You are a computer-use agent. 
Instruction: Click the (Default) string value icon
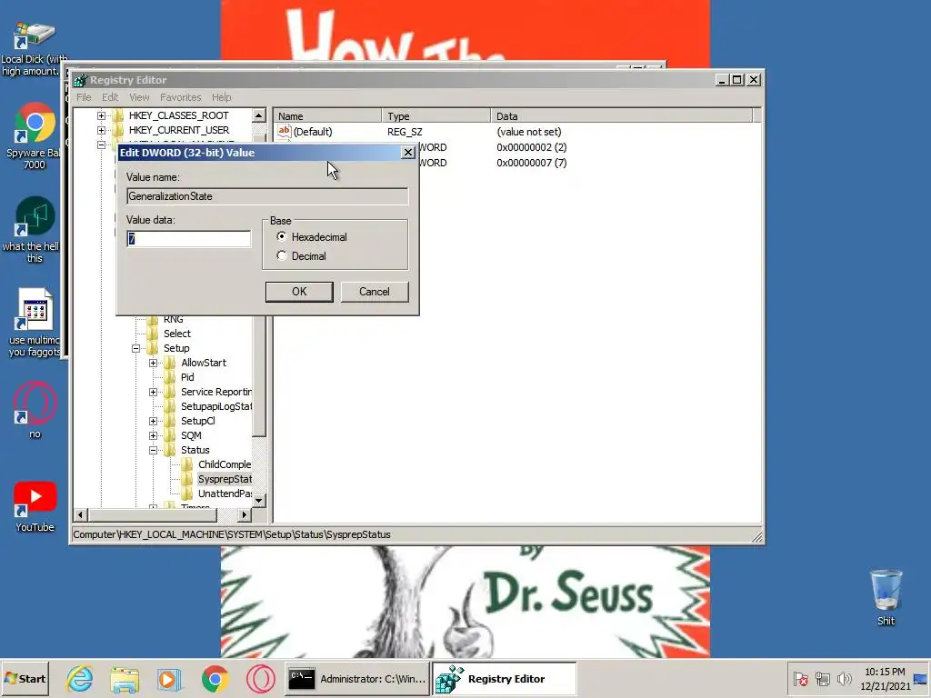pos(285,131)
